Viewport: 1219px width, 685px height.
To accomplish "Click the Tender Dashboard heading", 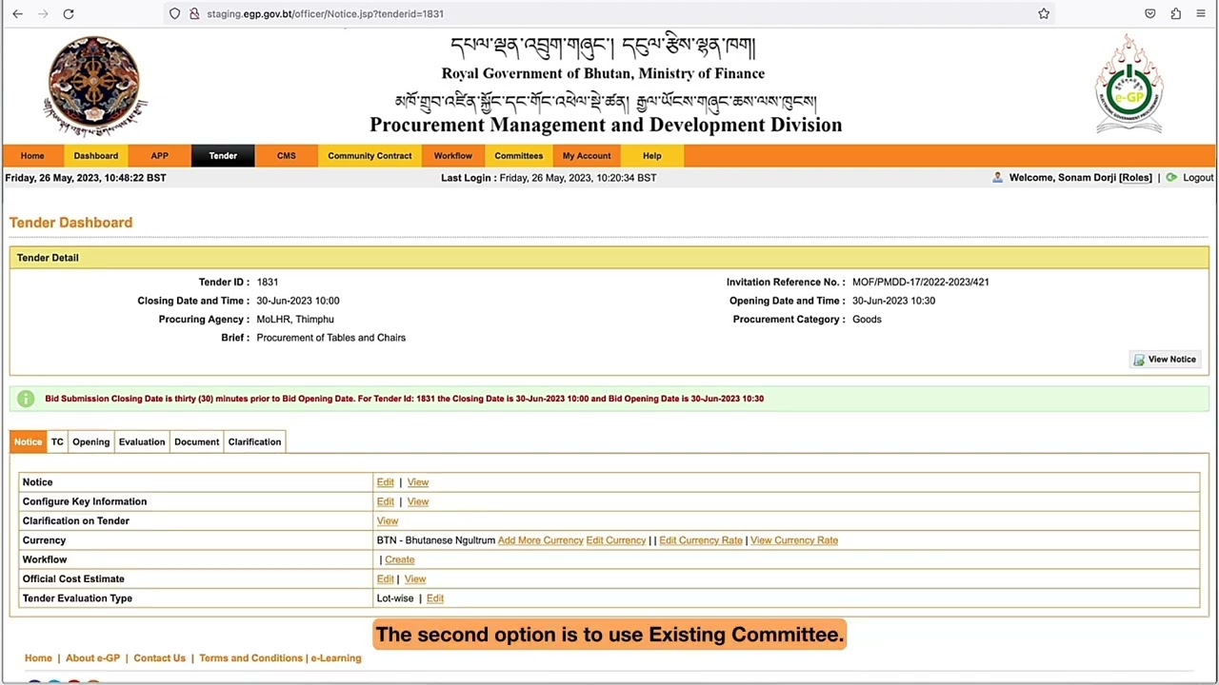I will (x=71, y=223).
